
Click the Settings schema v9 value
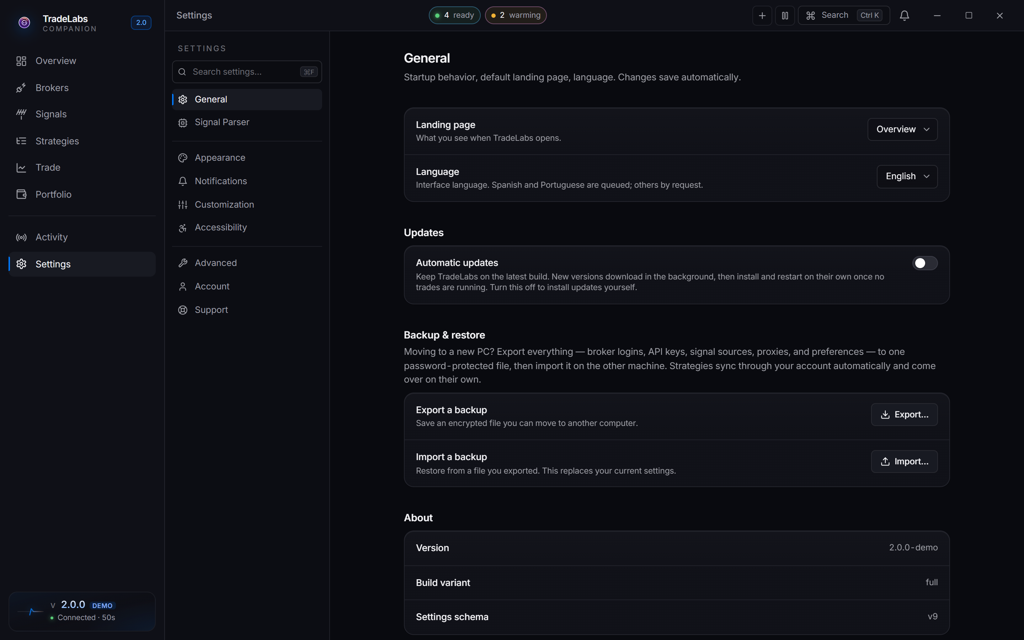[x=933, y=617]
